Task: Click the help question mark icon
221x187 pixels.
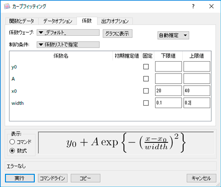Action: click(x=193, y=6)
